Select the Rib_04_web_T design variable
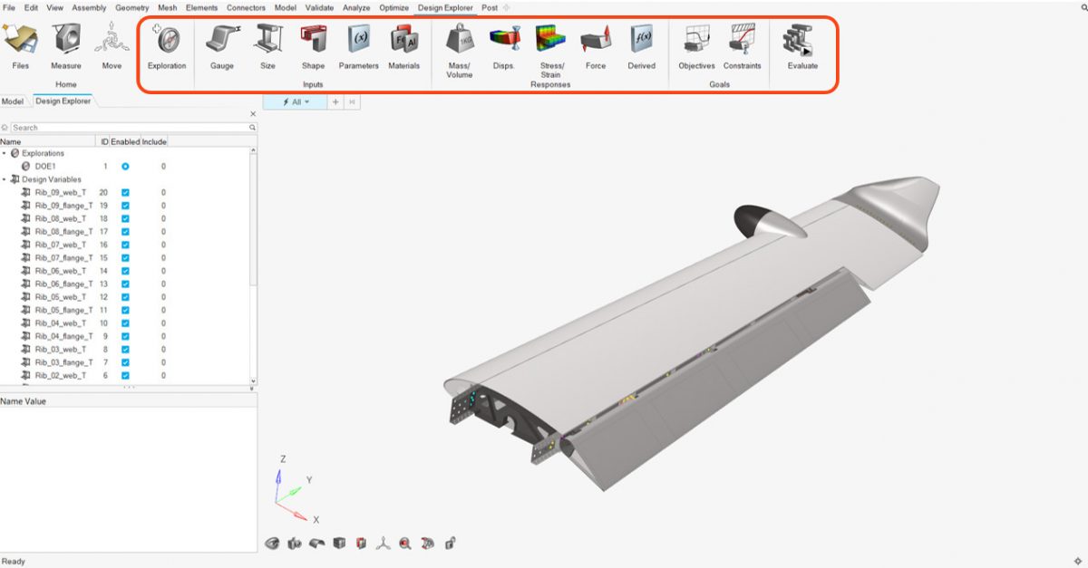The width and height of the screenshot is (1088, 568). point(61,323)
